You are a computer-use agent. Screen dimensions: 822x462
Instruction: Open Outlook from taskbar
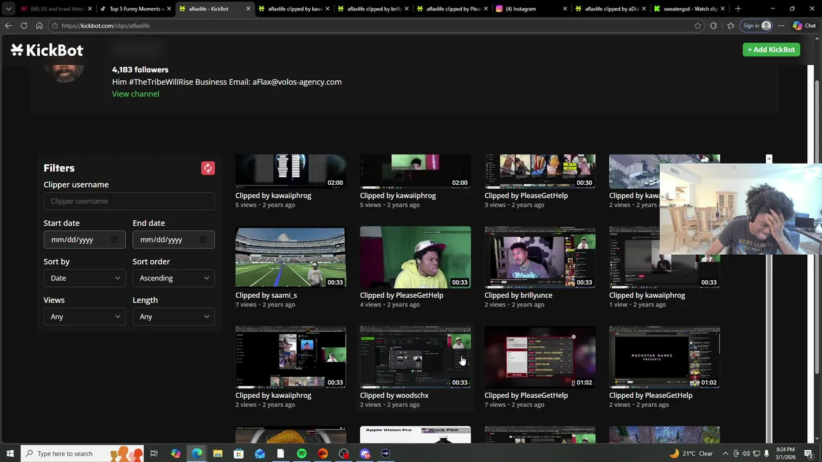click(x=259, y=454)
